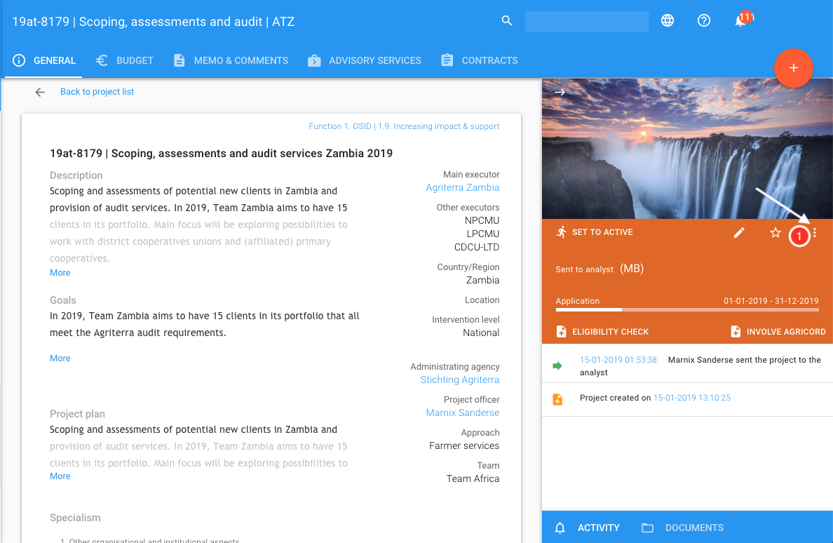The height and width of the screenshot is (543, 833).
Task: Open the Stichting Agriterra link
Action: [x=459, y=380]
